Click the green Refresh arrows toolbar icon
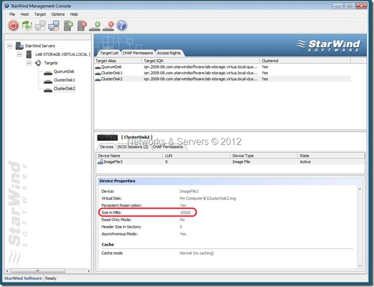Viewport: 374px width, 287px height. (x=27, y=25)
